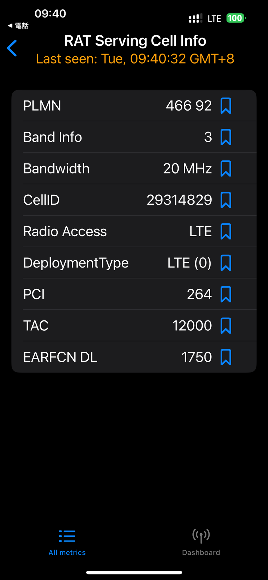Select the CellID value 29314829
The image size is (268, 580).
(x=179, y=200)
